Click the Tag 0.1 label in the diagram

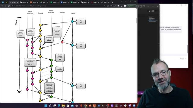81,22
